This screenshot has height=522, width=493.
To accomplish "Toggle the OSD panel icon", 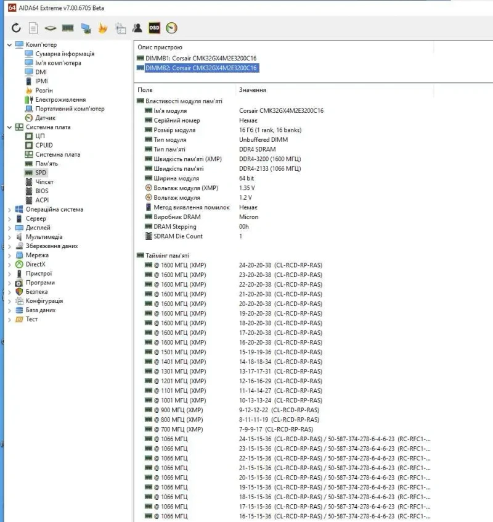I will click(154, 28).
